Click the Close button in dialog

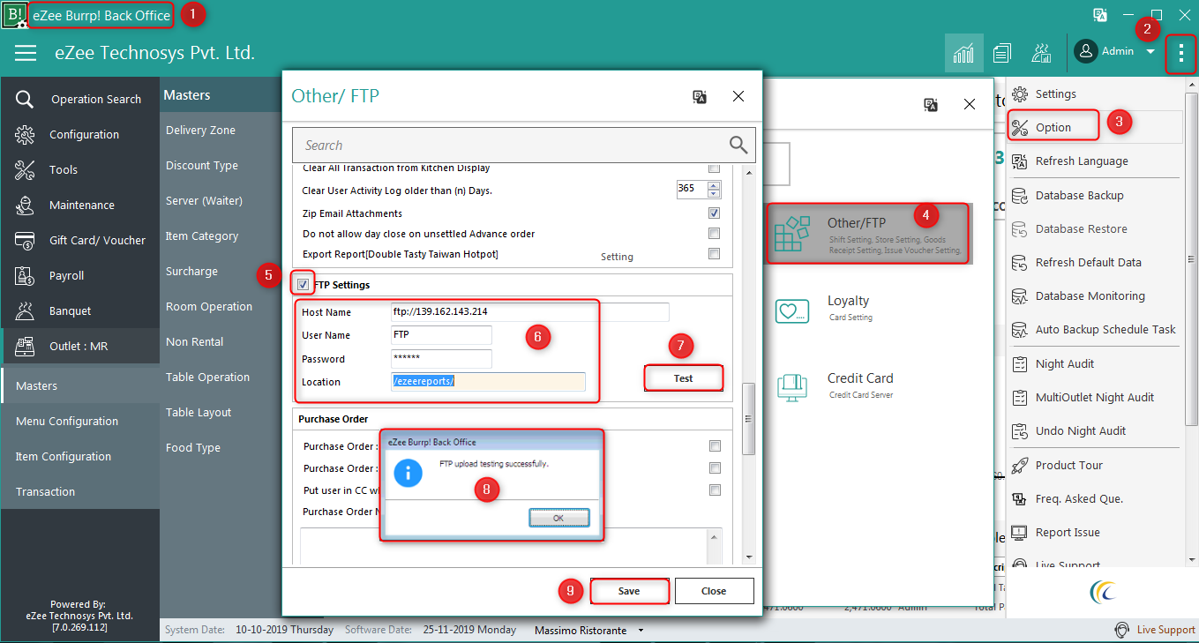714,591
